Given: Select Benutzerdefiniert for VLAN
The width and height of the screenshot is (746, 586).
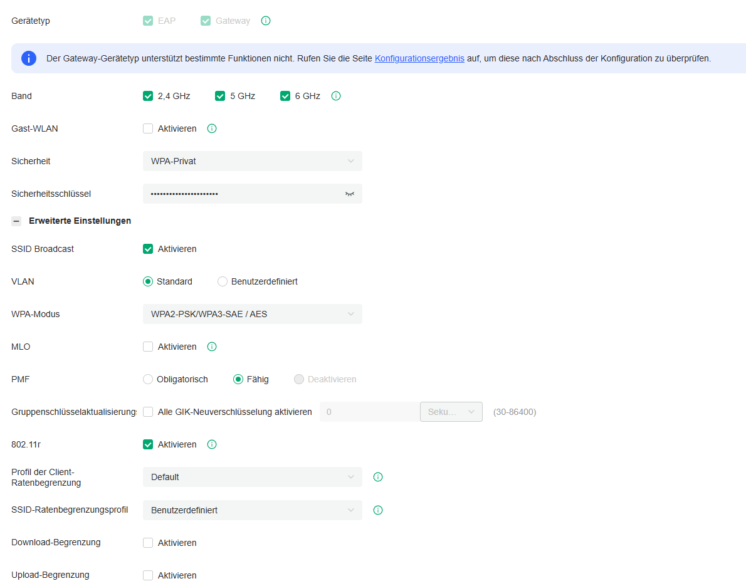Looking at the screenshot, I should [x=223, y=281].
